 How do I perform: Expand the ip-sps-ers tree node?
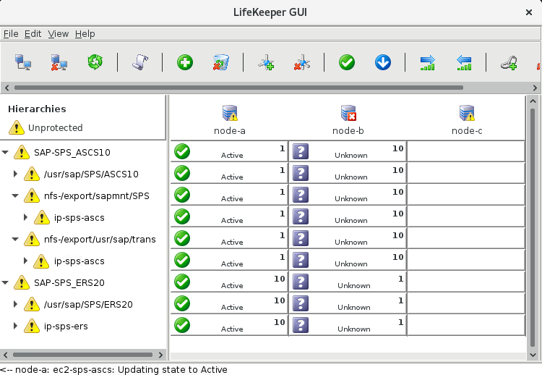[x=15, y=326]
